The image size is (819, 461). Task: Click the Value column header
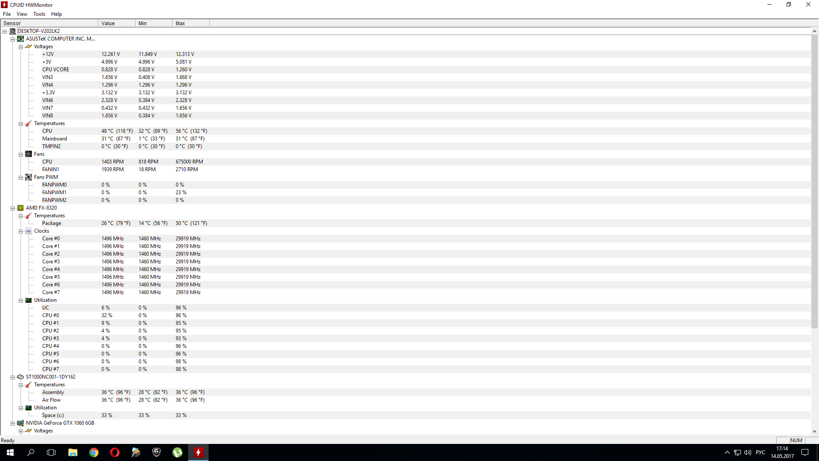click(116, 23)
